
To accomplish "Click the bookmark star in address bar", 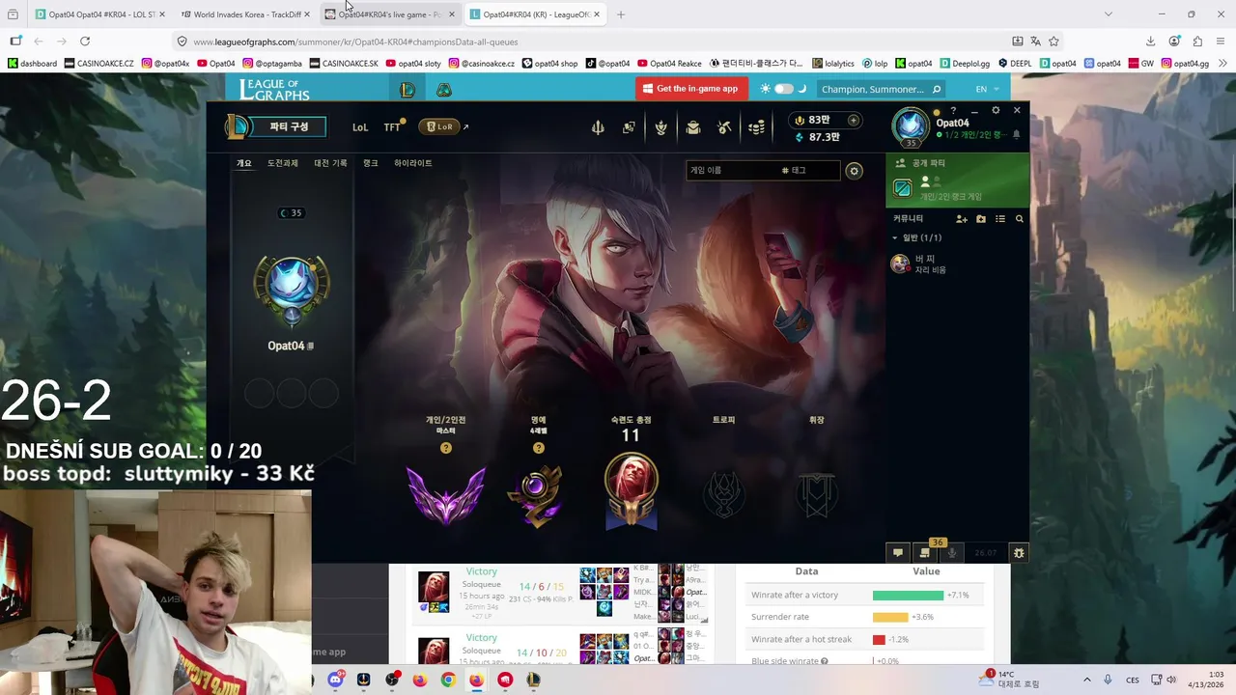I will (x=1053, y=42).
